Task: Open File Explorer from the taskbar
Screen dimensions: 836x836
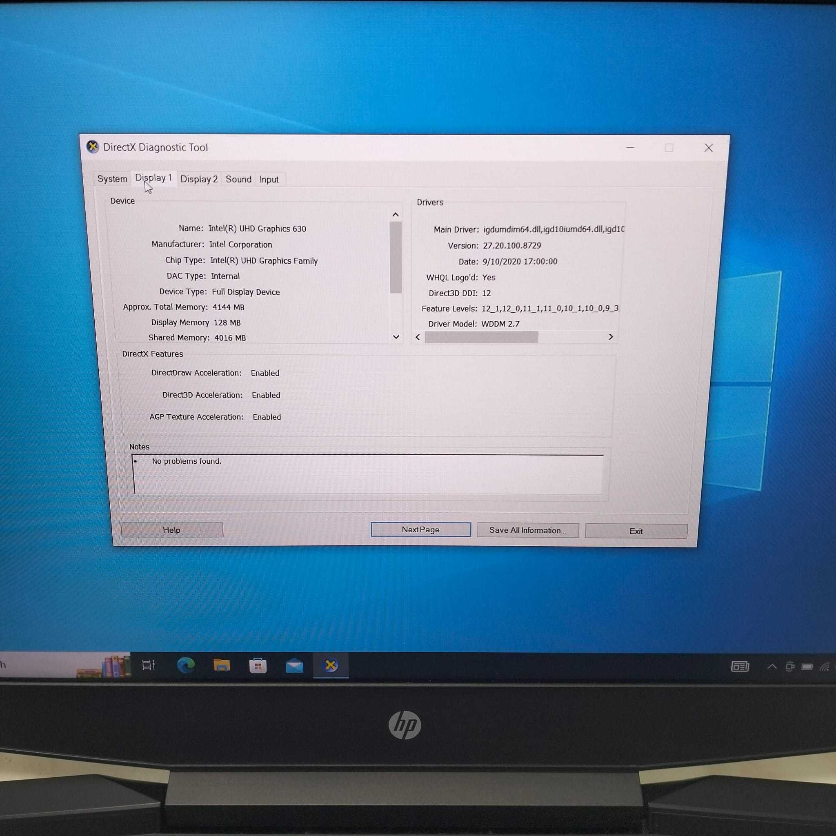Action: 222,665
